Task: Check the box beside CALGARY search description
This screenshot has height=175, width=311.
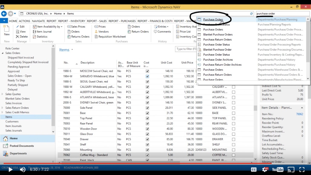Action: pos(234,87)
